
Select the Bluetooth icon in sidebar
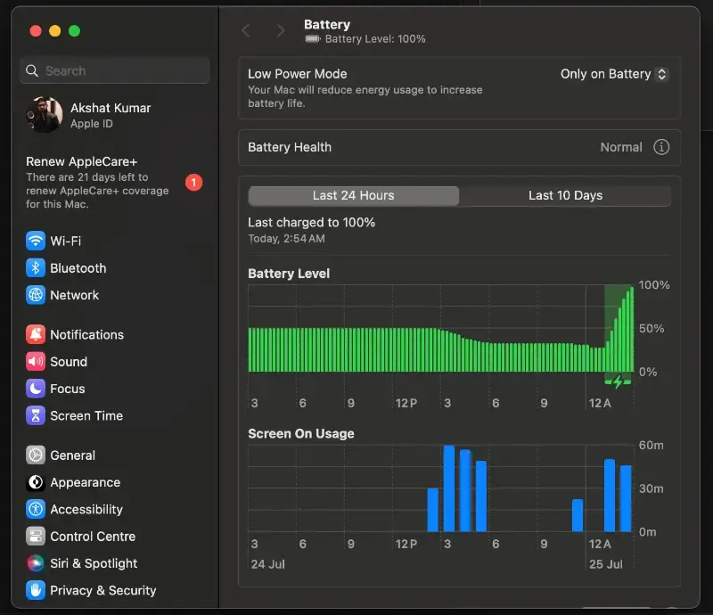click(x=36, y=268)
